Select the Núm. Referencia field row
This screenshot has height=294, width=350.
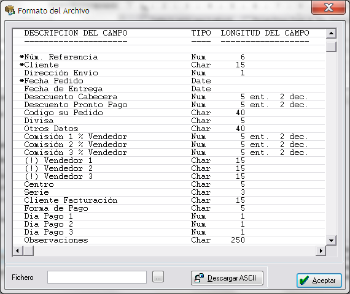coord(169,57)
